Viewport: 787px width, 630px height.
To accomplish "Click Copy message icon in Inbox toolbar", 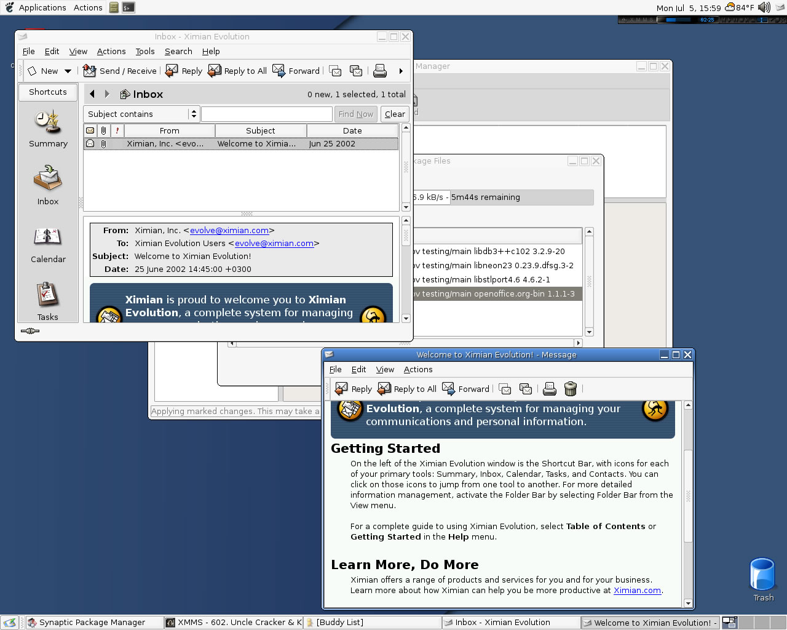I will pyautogui.click(x=356, y=71).
